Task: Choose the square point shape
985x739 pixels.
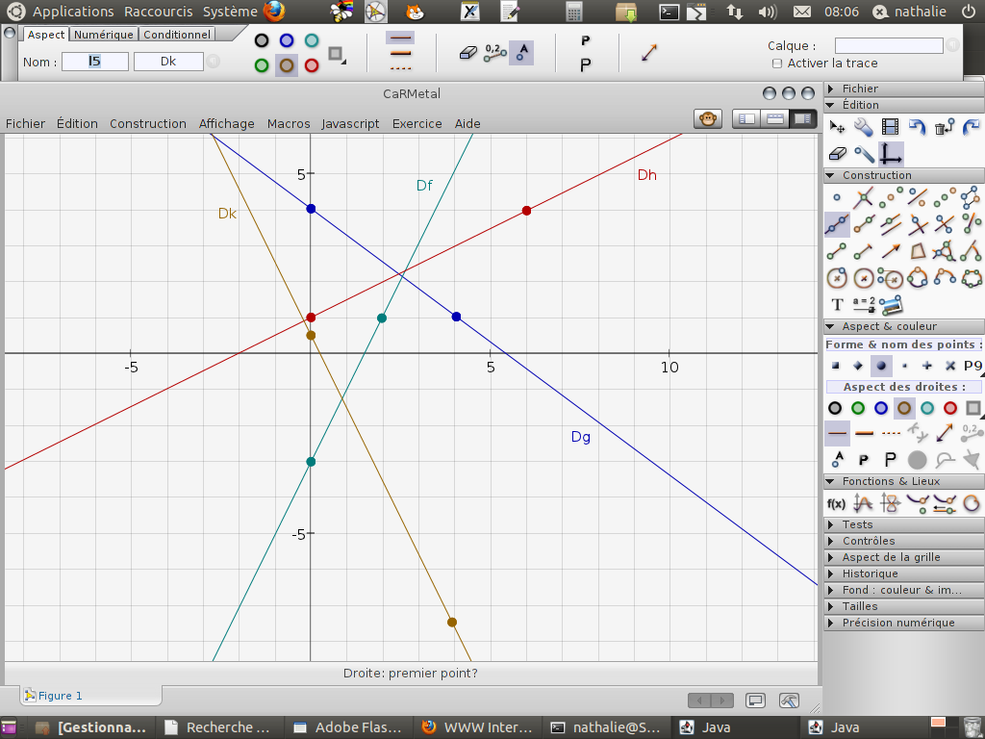Action: (x=836, y=366)
